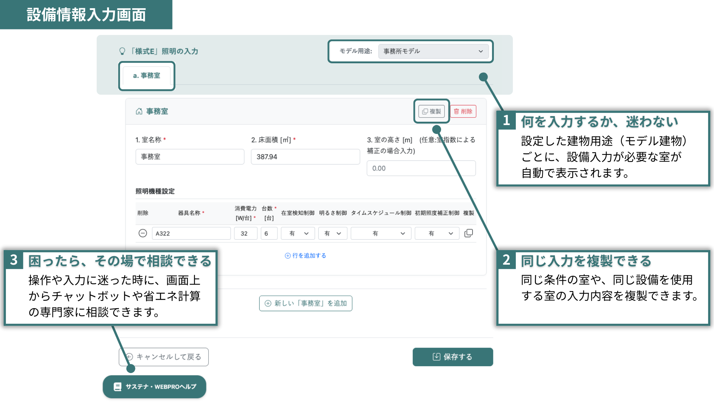The width and height of the screenshot is (714, 402).
Task: Click the 床面積 387.94 input field
Action: pyautogui.click(x=305, y=157)
